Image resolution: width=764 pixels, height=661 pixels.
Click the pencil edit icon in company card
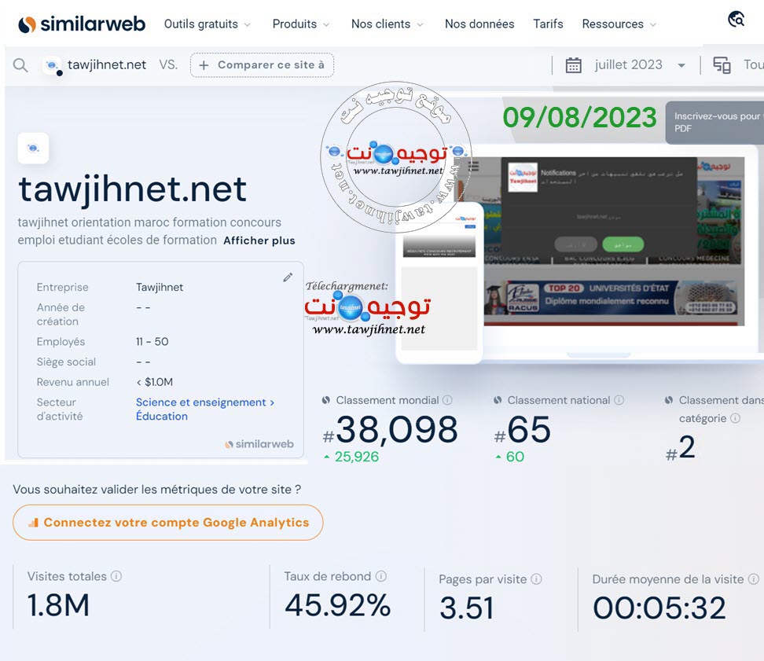288,277
